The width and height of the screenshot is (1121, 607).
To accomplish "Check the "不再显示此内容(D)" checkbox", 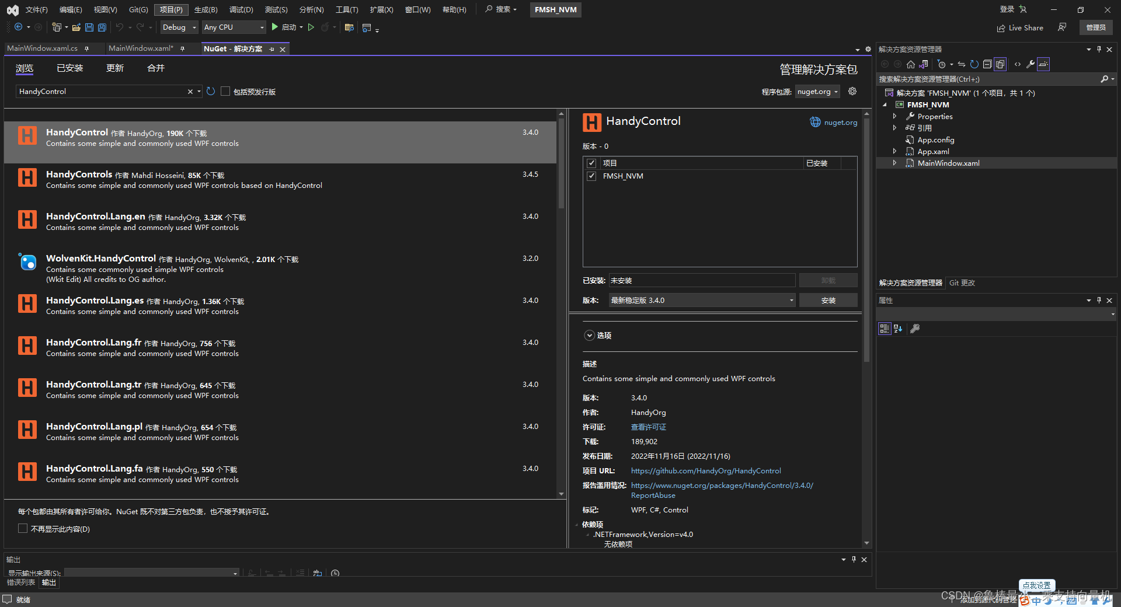I will [23, 528].
